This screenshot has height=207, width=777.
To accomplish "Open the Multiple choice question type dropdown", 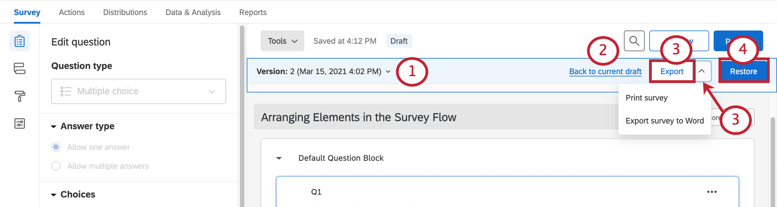I will pos(138,91).
